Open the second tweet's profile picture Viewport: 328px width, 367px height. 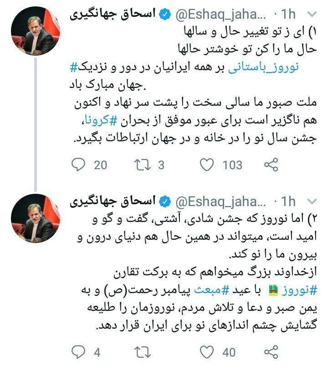click(x=36, y=218)
